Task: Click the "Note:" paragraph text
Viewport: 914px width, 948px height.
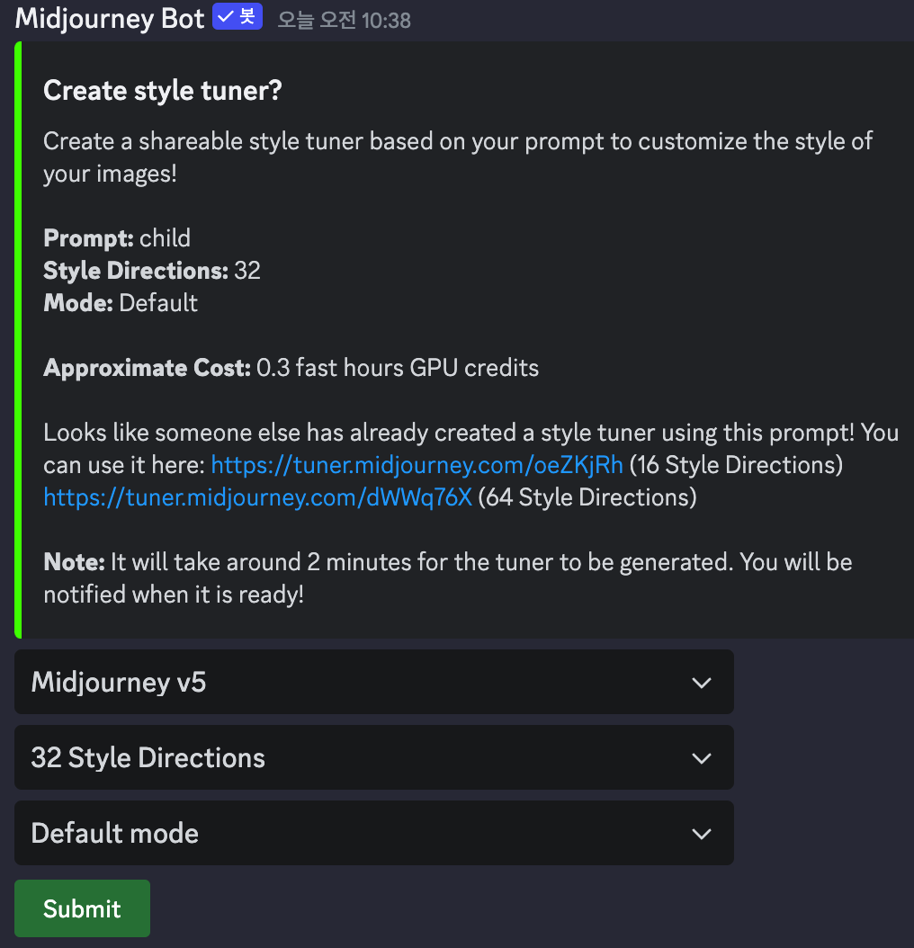Action: click(447, 578)
